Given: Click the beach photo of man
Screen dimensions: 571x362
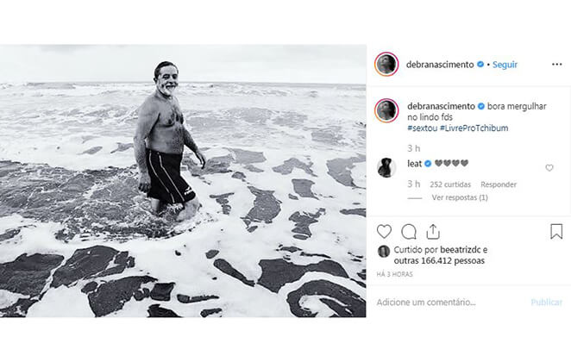Looking at the screenshot, I should pos(183,181).
